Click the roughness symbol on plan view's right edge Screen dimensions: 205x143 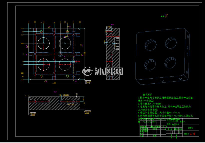(x=81, y=45)
